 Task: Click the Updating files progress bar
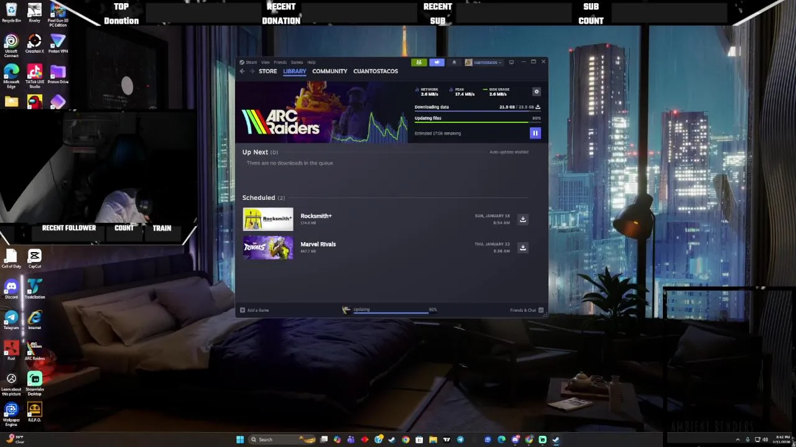pos(478,122)
